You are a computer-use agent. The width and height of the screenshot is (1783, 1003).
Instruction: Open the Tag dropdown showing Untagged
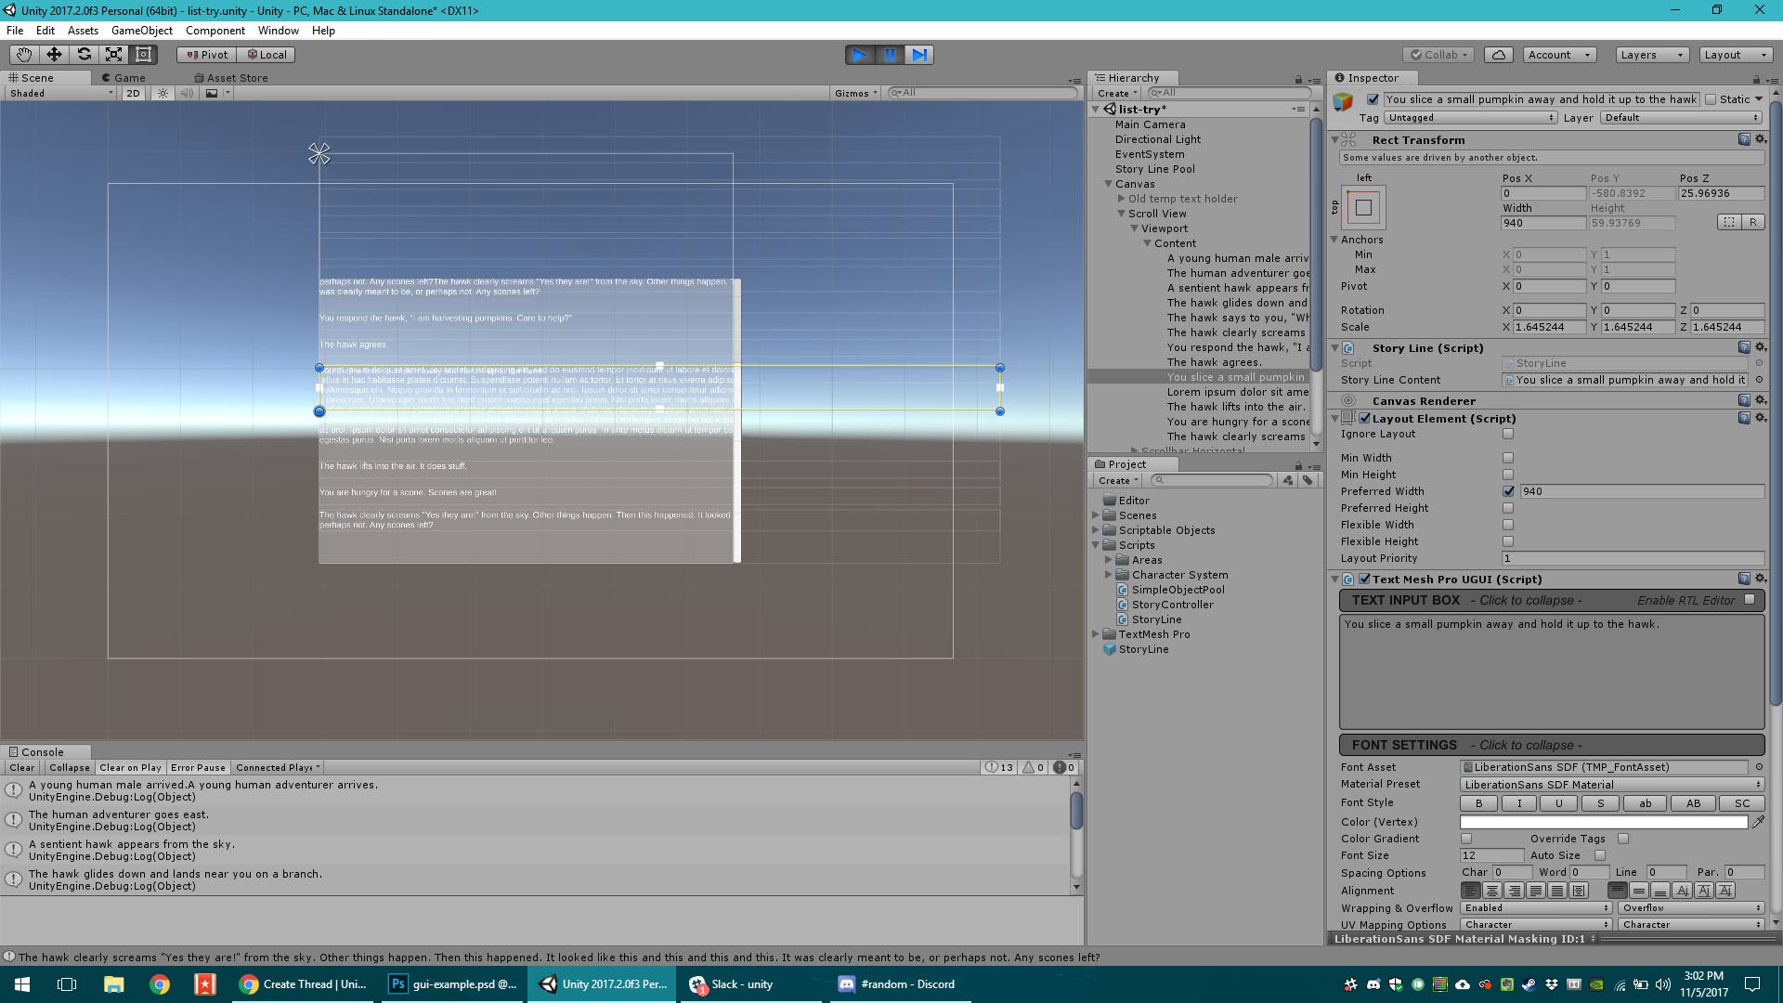[1471, 117]
